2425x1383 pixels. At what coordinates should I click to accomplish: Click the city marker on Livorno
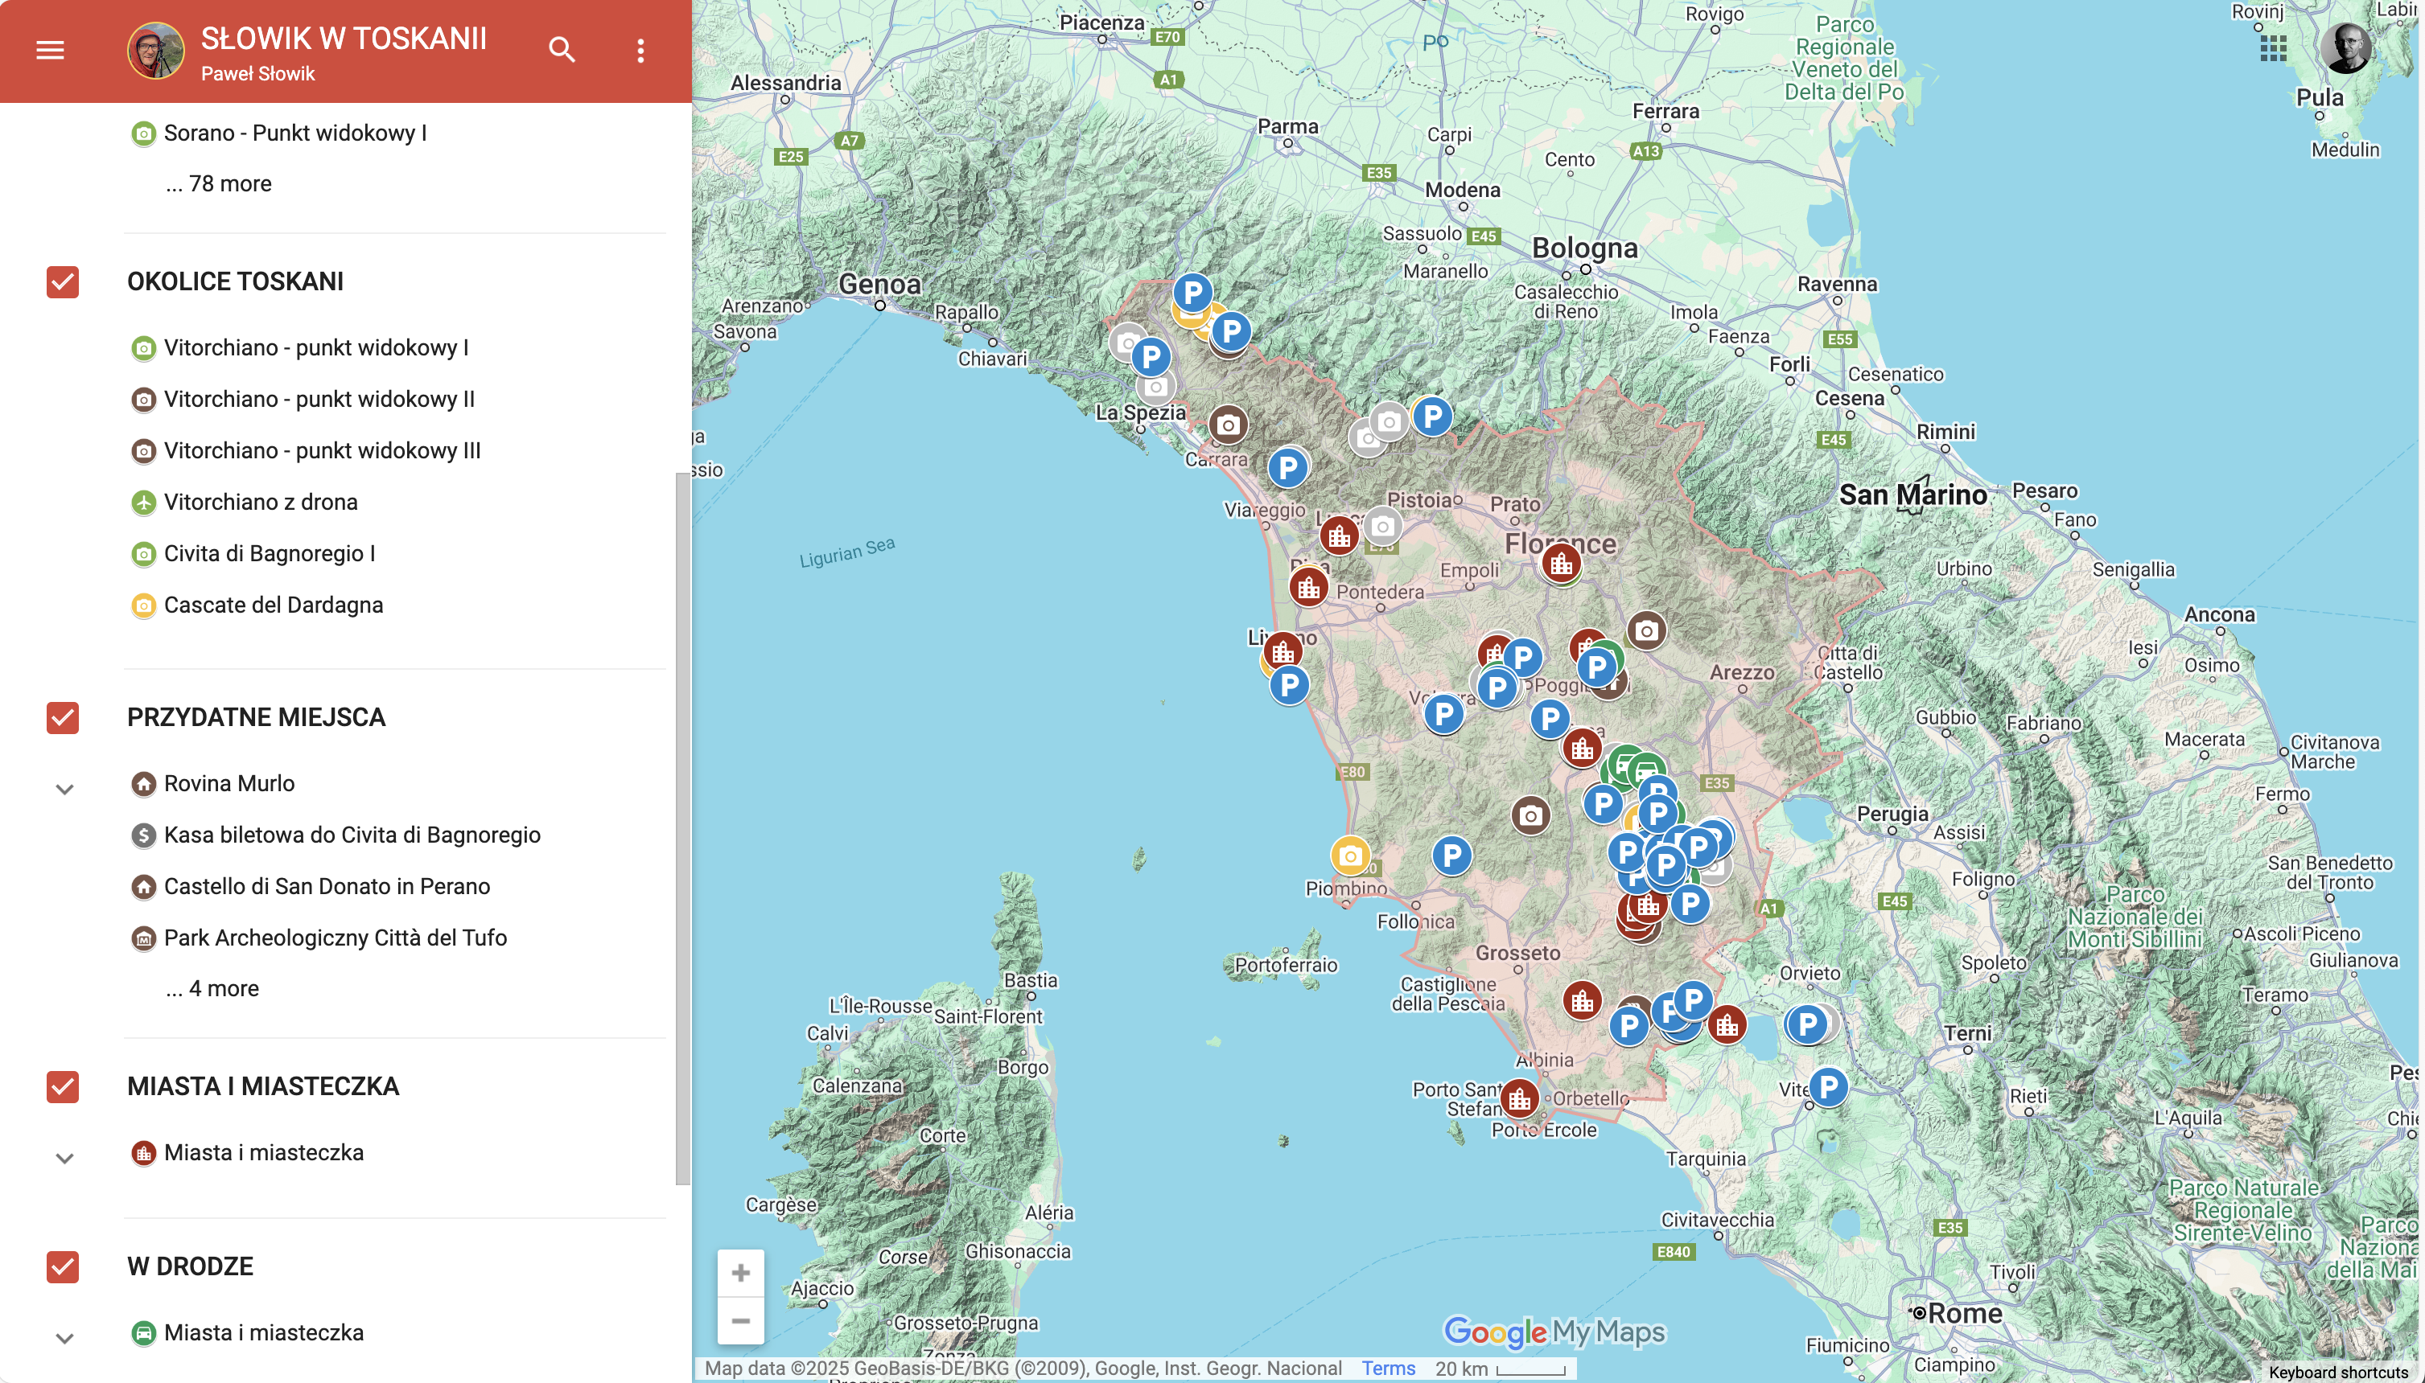1282,651
